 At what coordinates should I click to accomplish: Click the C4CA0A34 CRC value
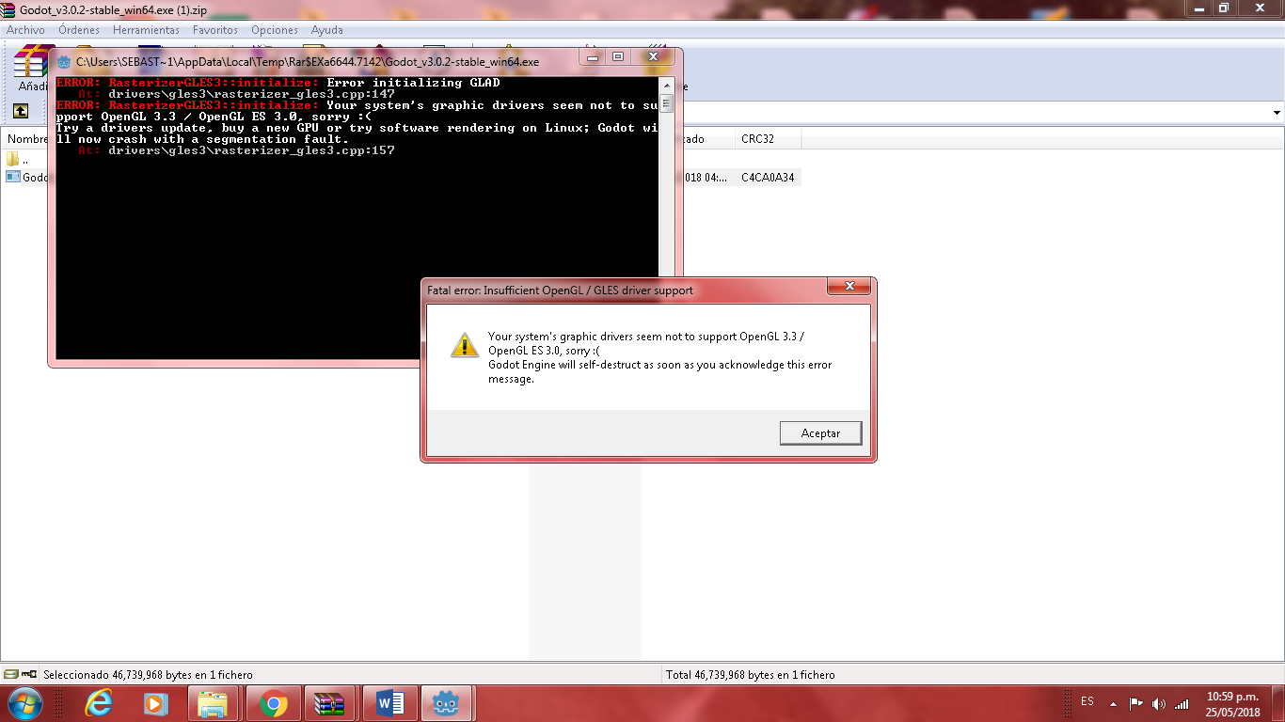coord(768,177)
